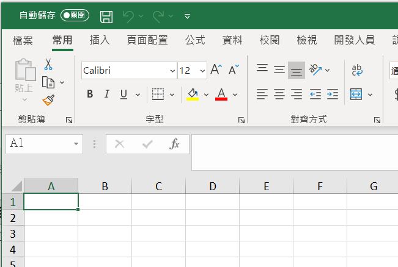
Task: Click the Cancel X formula bar icon
Action: tap(120, 144)
